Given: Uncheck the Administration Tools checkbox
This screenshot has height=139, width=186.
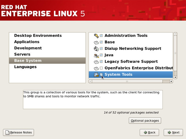Looking at the screenshot, I should coord(101,35).
